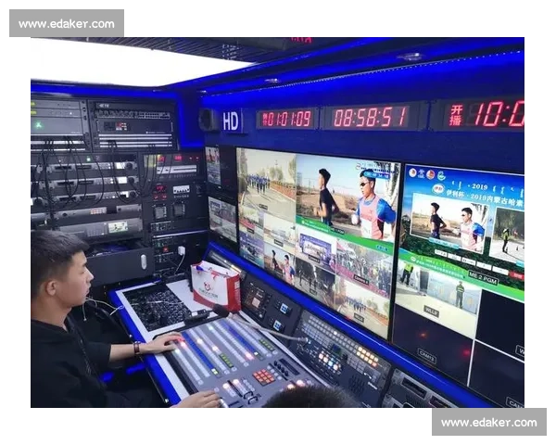Click the HD sign above the monitors

pyautogui.click(x=232, y=121)
